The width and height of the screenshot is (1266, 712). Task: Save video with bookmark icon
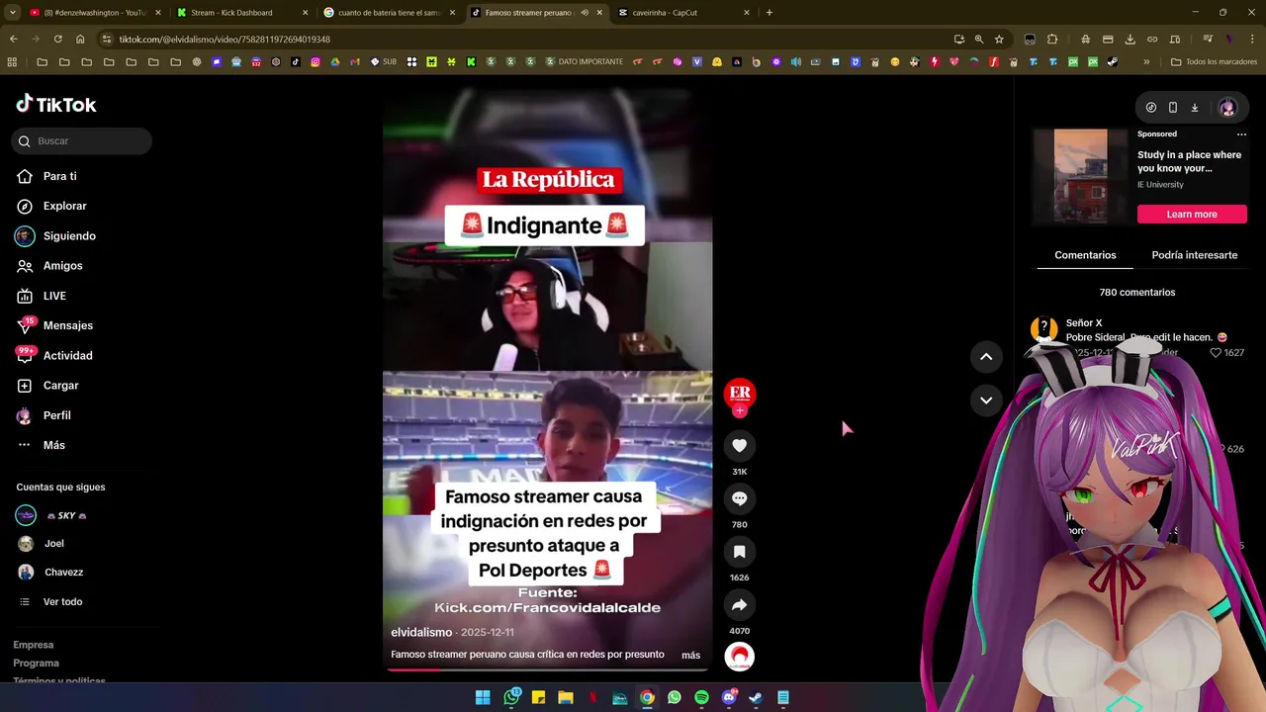[739, 552]
